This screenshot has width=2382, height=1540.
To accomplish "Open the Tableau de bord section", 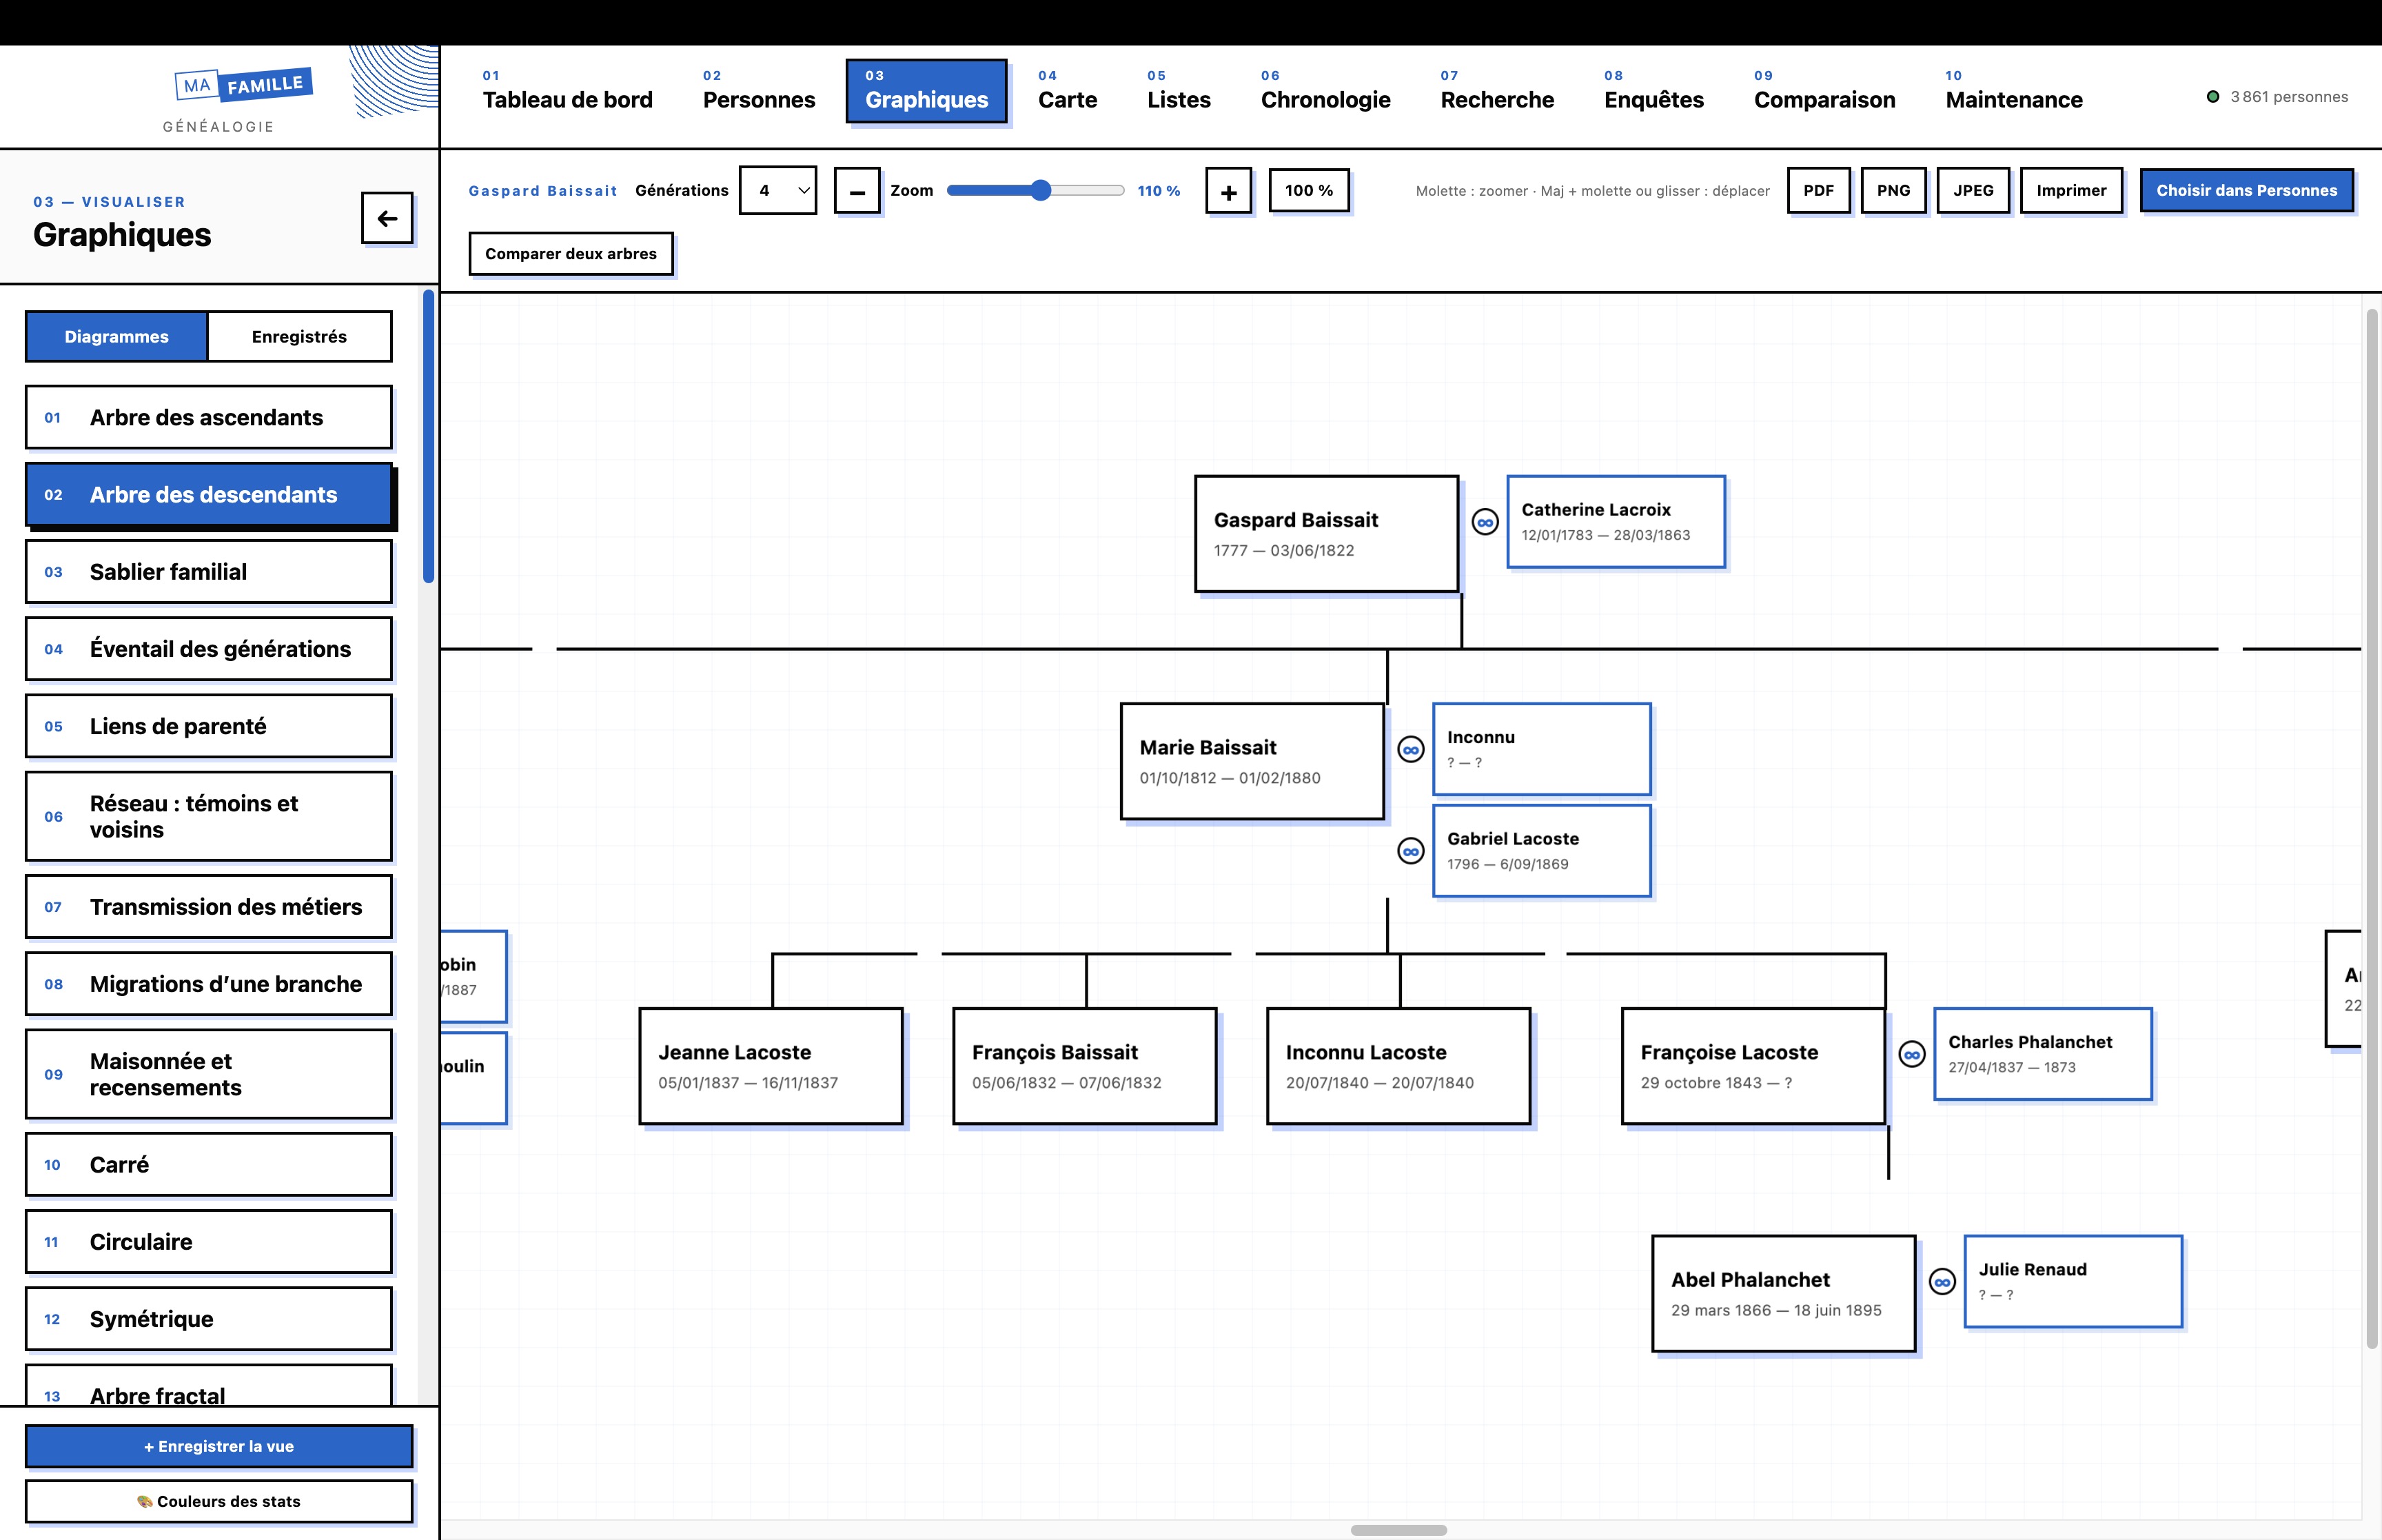I will coord(567,91).
